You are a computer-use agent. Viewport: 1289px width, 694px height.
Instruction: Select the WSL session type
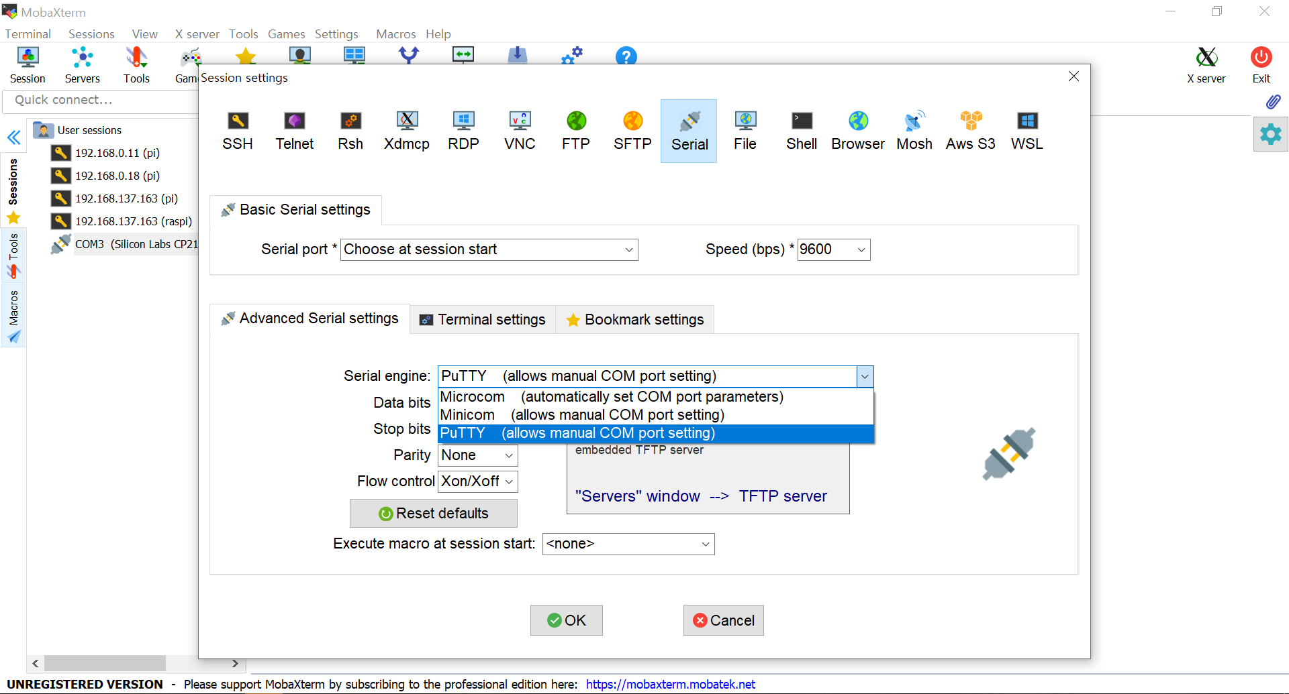point(1027,131)
